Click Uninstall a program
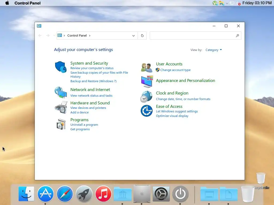Screen dimensions: 274x205 [x=84, y=125]
